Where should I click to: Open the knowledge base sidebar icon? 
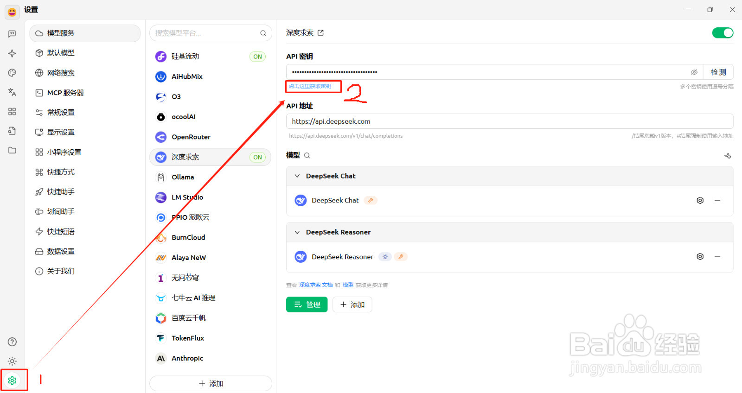(12, 131)
